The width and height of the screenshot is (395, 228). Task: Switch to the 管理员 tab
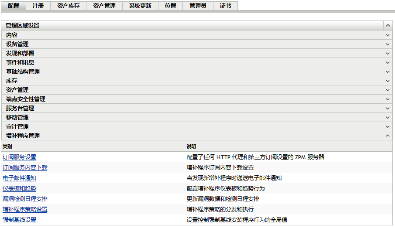pyautogui.click(x=198, y=6)
